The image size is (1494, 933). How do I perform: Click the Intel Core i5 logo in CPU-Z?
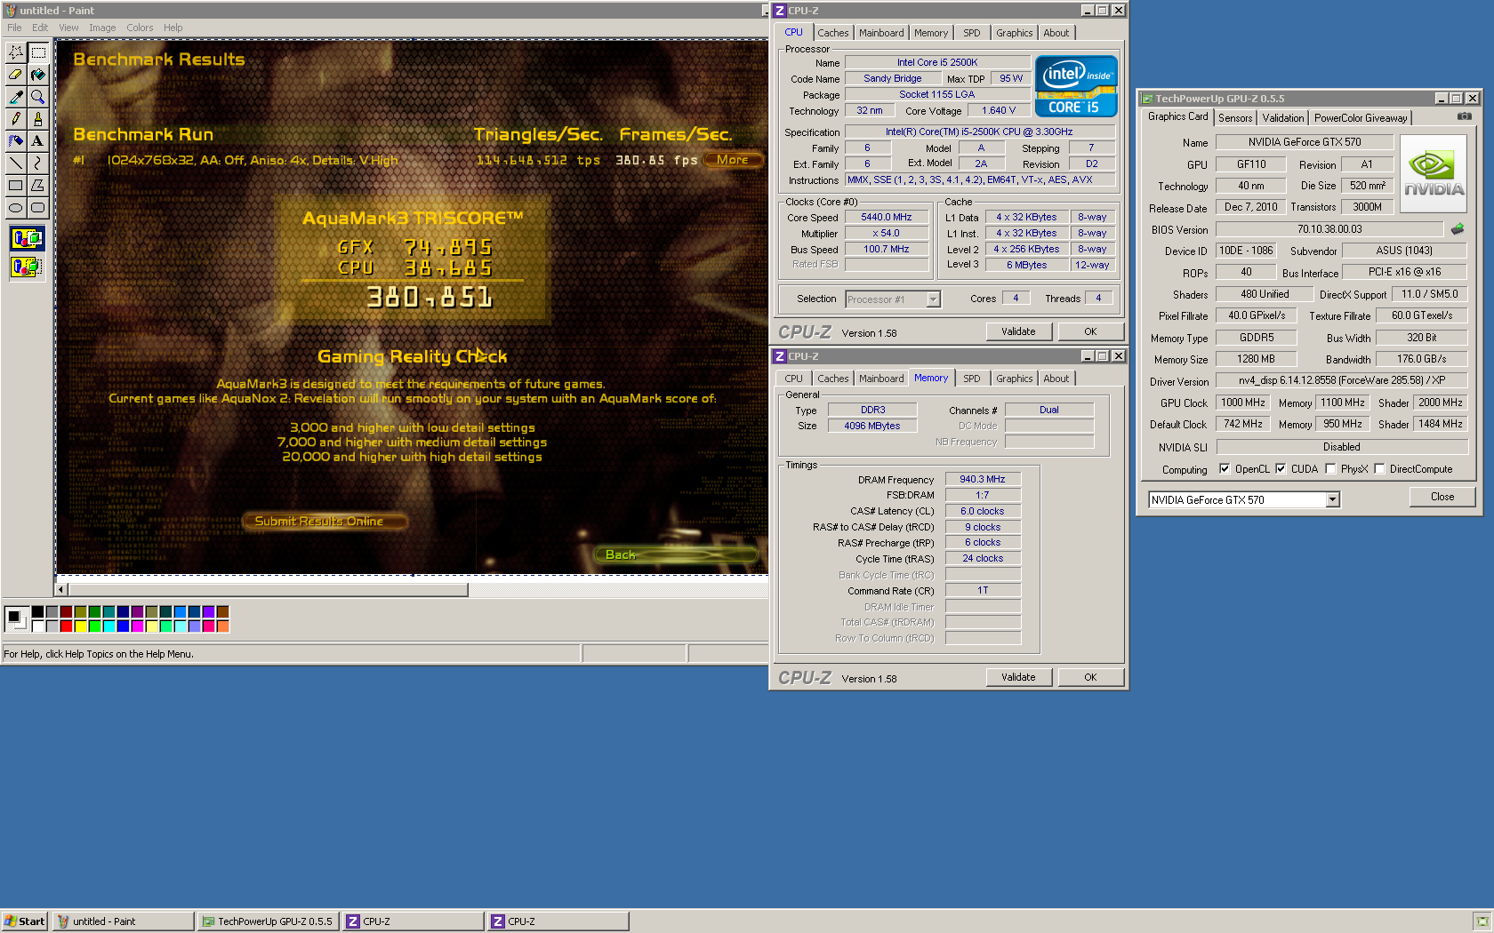1076,86
